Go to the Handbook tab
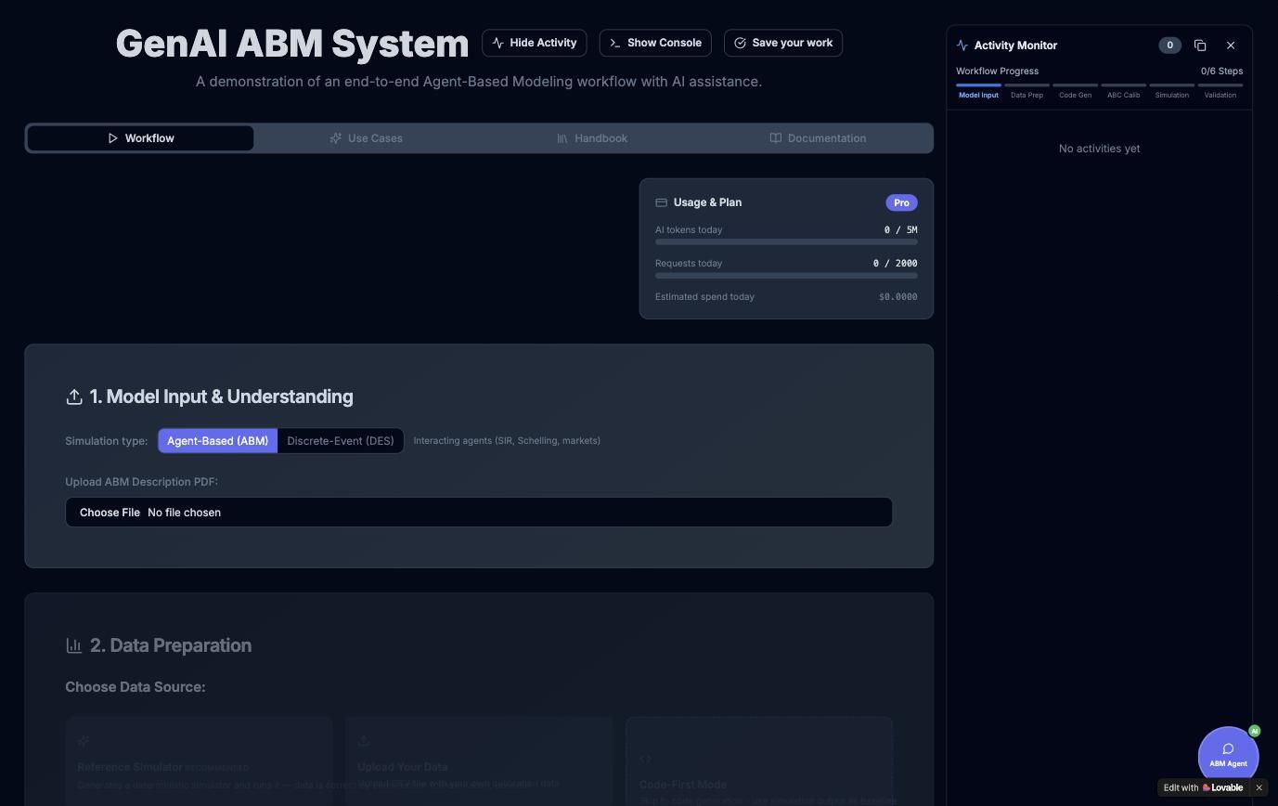This screenshot has height=806, width=1278. point(592,138)
